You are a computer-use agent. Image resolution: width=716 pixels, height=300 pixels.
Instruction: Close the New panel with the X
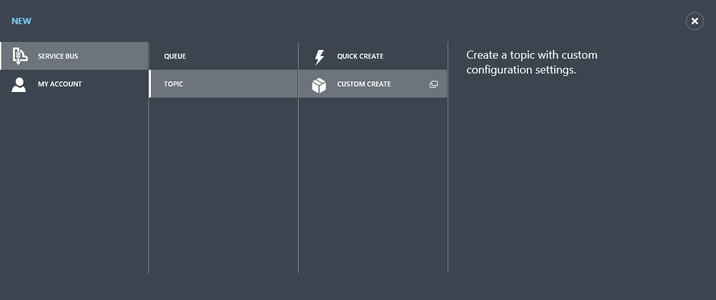(x=694, y=21)
